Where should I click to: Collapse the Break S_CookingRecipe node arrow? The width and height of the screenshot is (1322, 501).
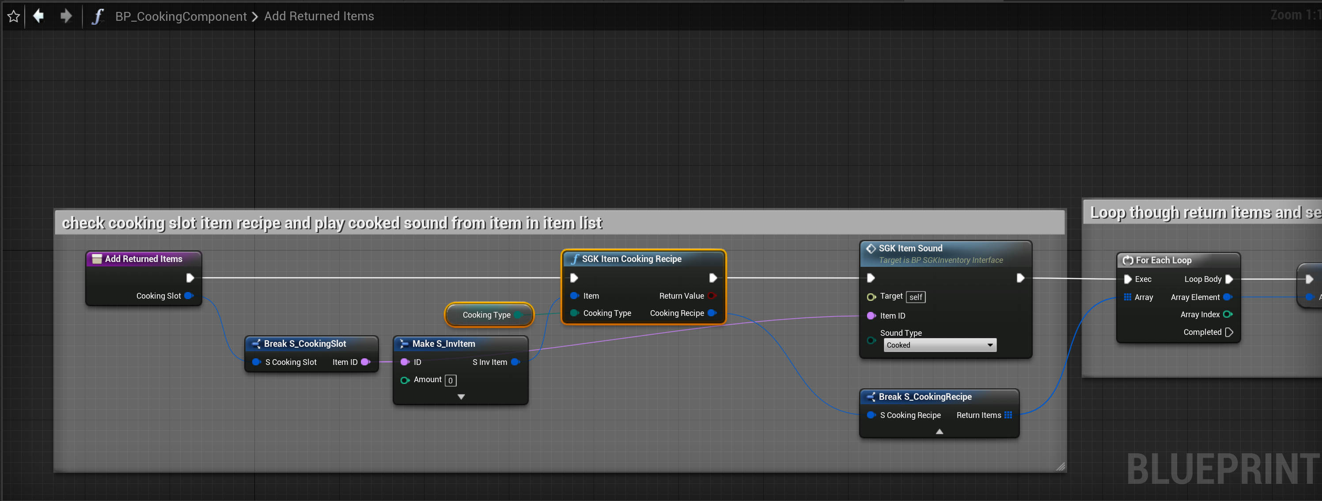pyautogui.click(x=939, y=432)
